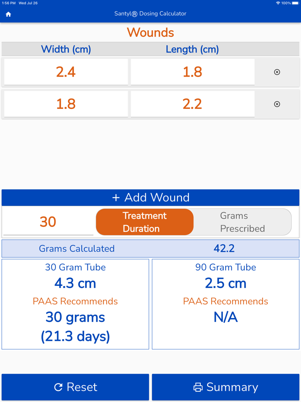Viewport: 301px width, 402px height.
Task: Edit the 30-day treatment duration field
Action: coord(47,222)
